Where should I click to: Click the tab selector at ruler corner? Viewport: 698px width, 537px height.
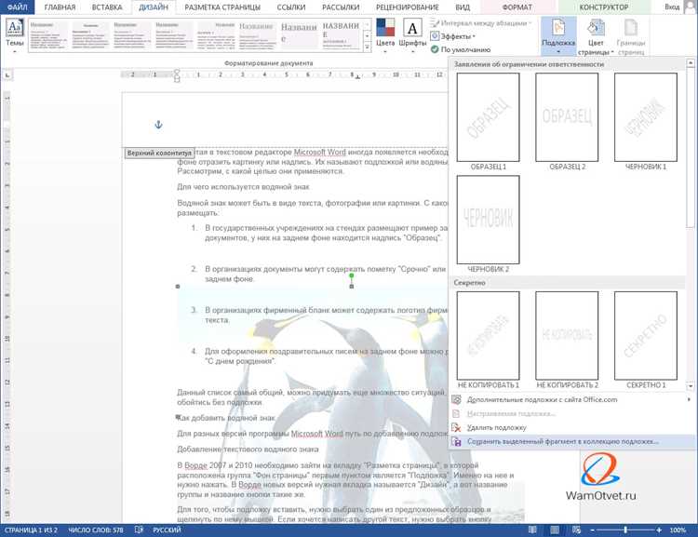click(7, 75)
